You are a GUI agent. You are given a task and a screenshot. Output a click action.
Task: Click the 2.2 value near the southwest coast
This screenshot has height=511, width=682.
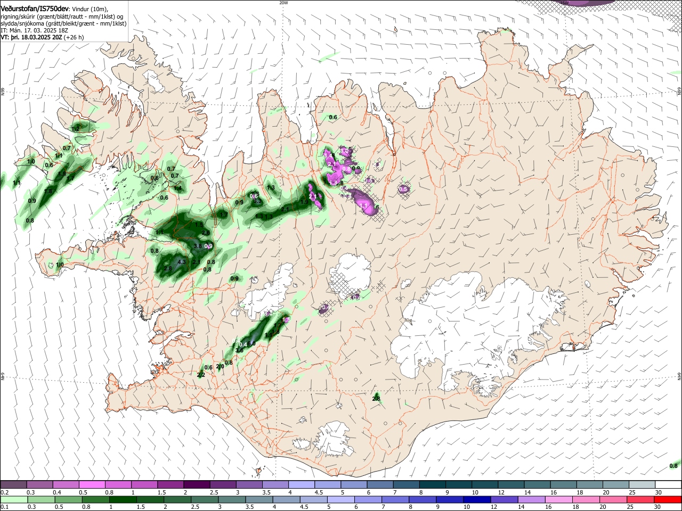[201, 375]
